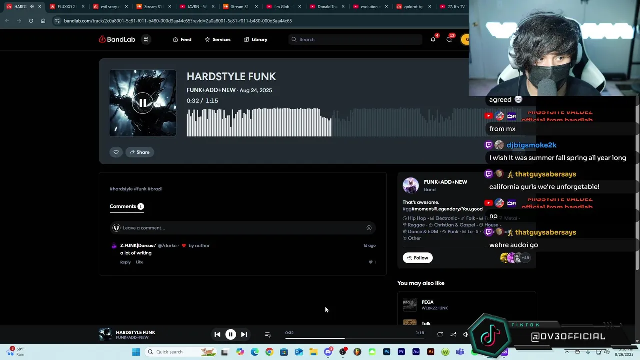Viewport: 640px width, 360px height.
Task: Switch to the 'goldrot by' browser tab
Action: pos(412,7)
